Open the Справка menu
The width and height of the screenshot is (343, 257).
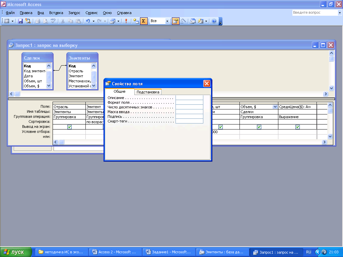(x=124, y=13)
